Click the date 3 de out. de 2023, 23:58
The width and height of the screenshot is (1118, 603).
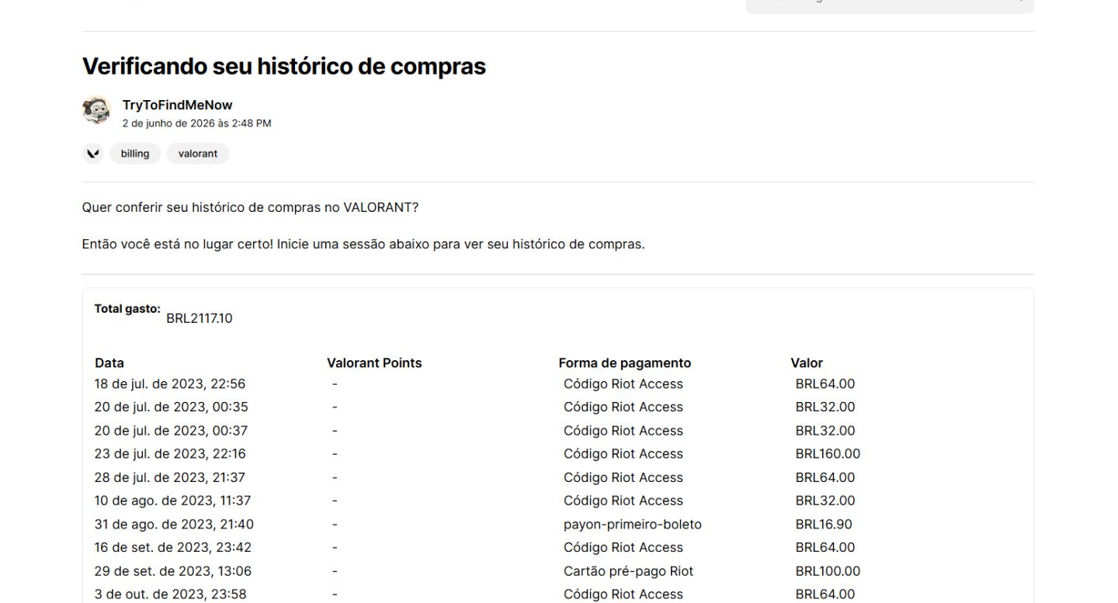tap(171, 594)
